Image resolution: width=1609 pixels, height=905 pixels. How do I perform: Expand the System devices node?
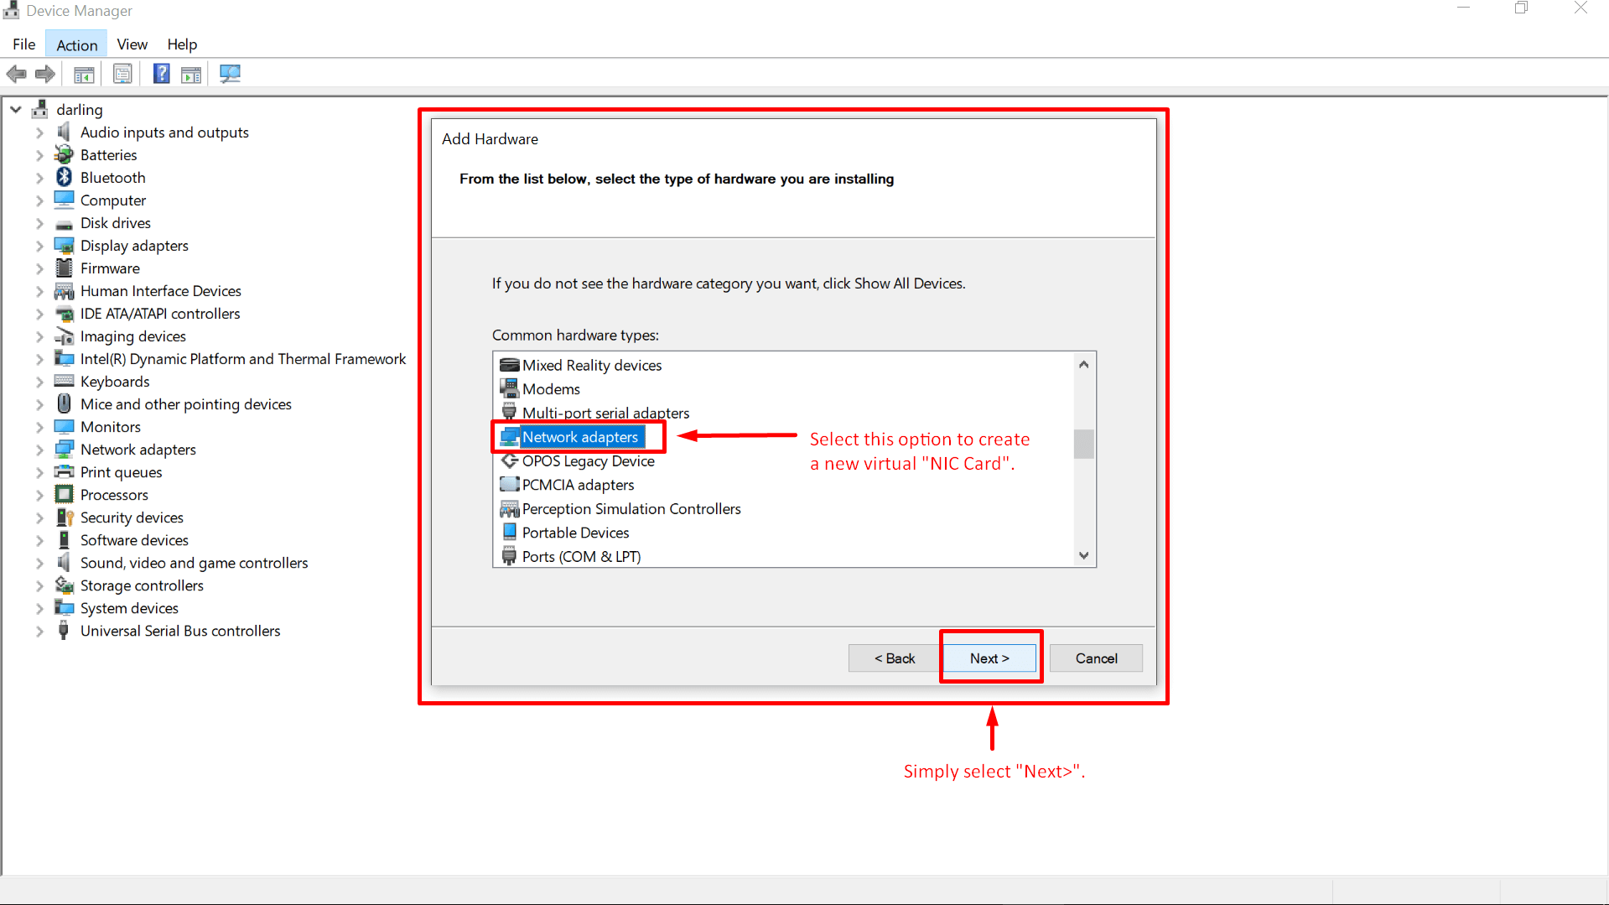click(39, 608)
